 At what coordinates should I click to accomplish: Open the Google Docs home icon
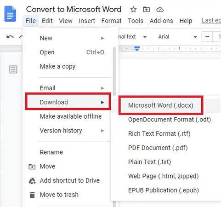coord(10,14)
